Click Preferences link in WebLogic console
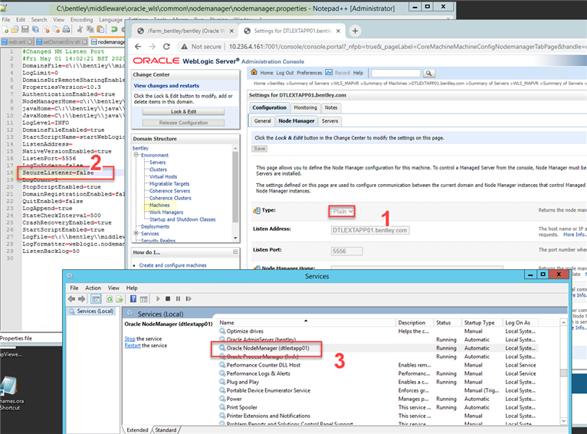587x434 pixels. [x=310, y=73]
